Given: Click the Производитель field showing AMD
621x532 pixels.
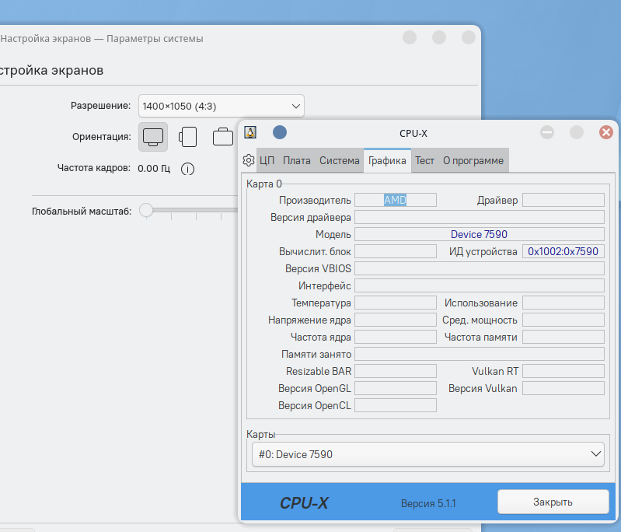Looking at the screenshot, I should 396,200.
